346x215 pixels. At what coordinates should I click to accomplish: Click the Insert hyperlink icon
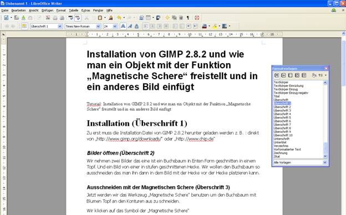coord(141,18)
